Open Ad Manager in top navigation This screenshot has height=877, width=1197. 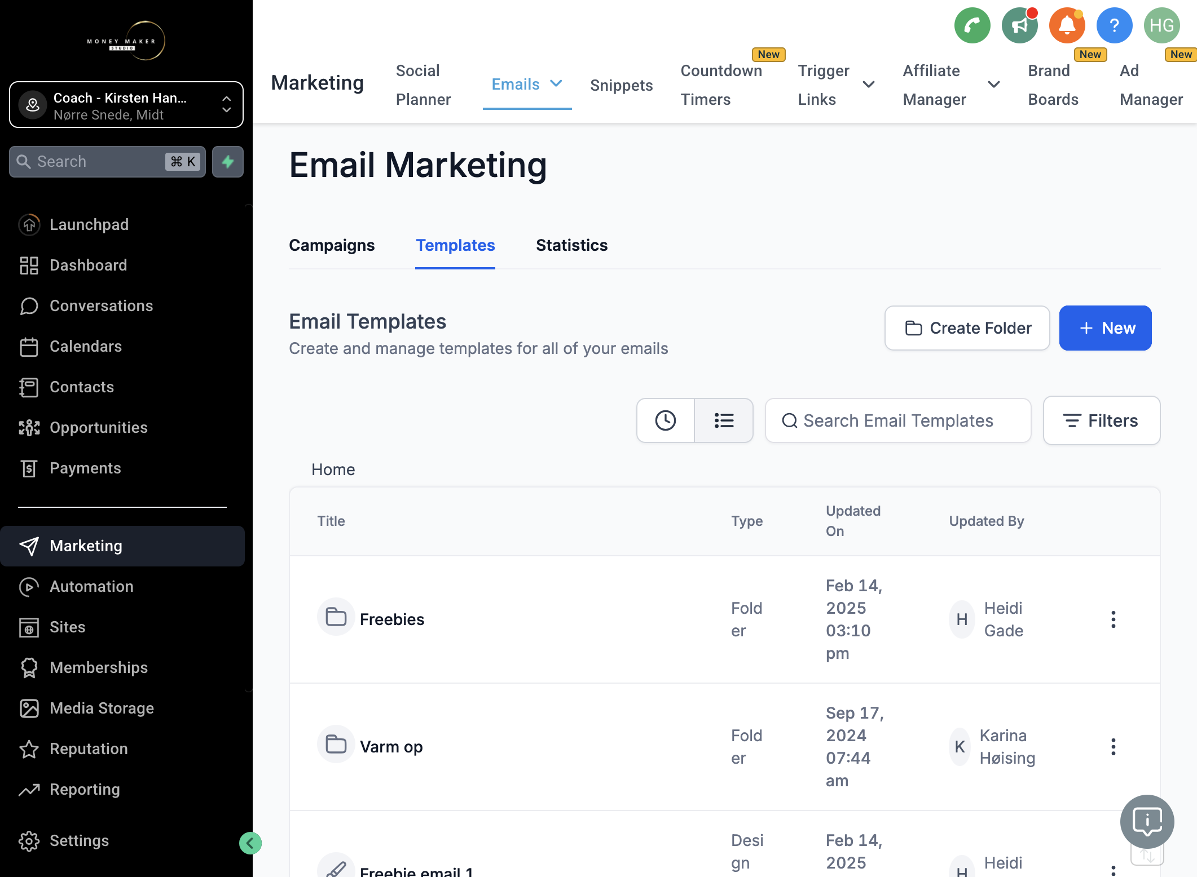coord(1151,85)
